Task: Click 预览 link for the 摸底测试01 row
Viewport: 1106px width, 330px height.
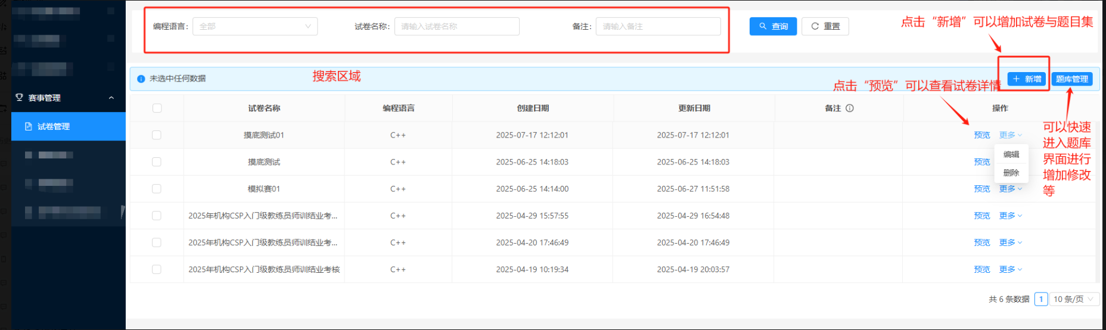Action: (x=981, y=135)
